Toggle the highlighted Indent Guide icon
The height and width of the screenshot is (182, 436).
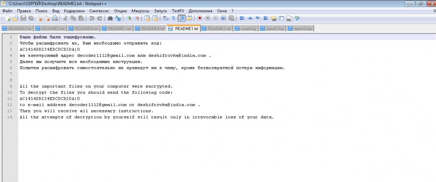tap(182, 18)
